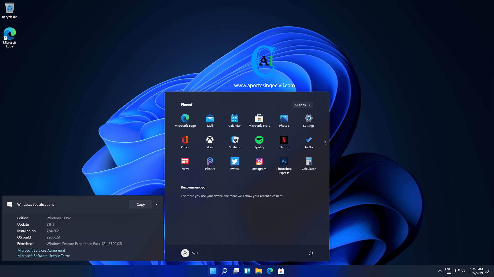Open Spotify from the pinned apps
Viewport: 494px width, 277px height.
259,141
